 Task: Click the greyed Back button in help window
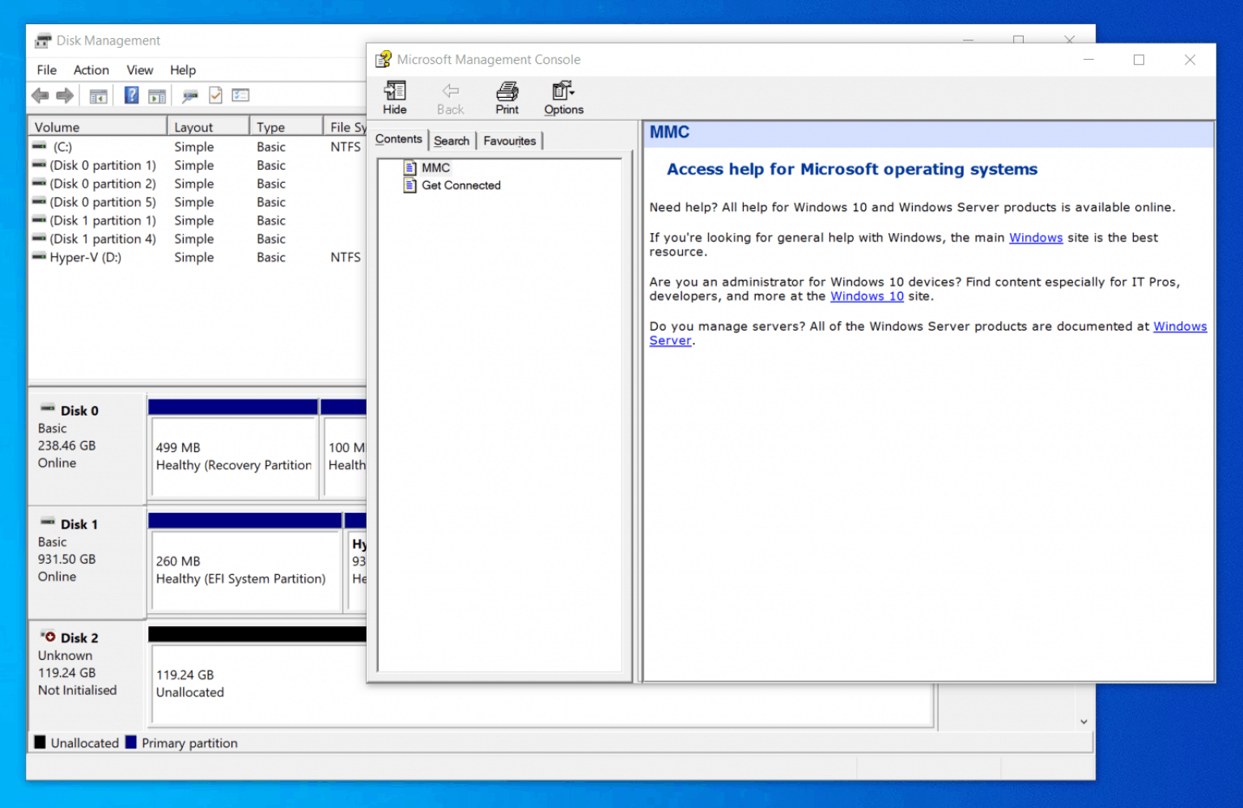[451, 98]
